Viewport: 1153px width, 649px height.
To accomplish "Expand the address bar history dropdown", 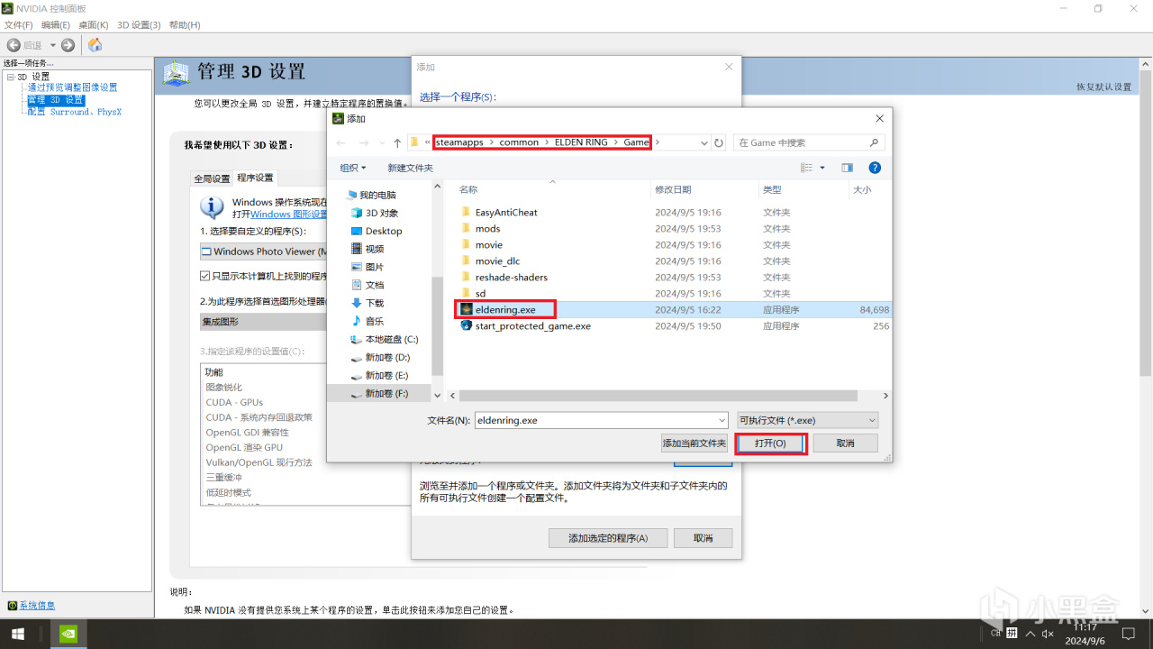I will click(x=704, y=142).
